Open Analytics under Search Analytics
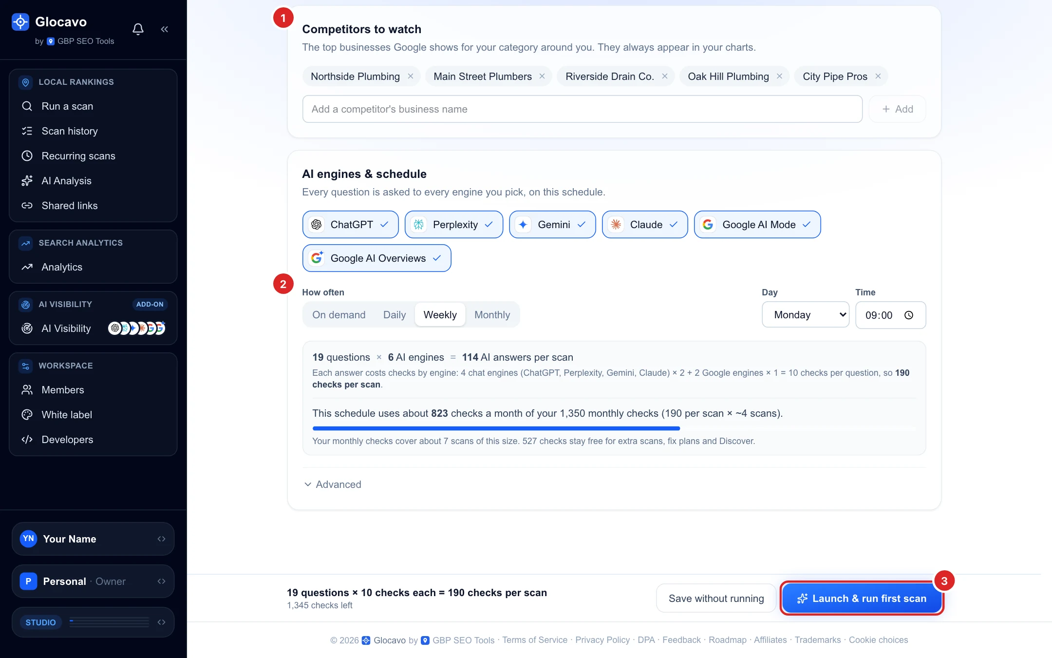 pyautogui.click(x=93, y=267)
